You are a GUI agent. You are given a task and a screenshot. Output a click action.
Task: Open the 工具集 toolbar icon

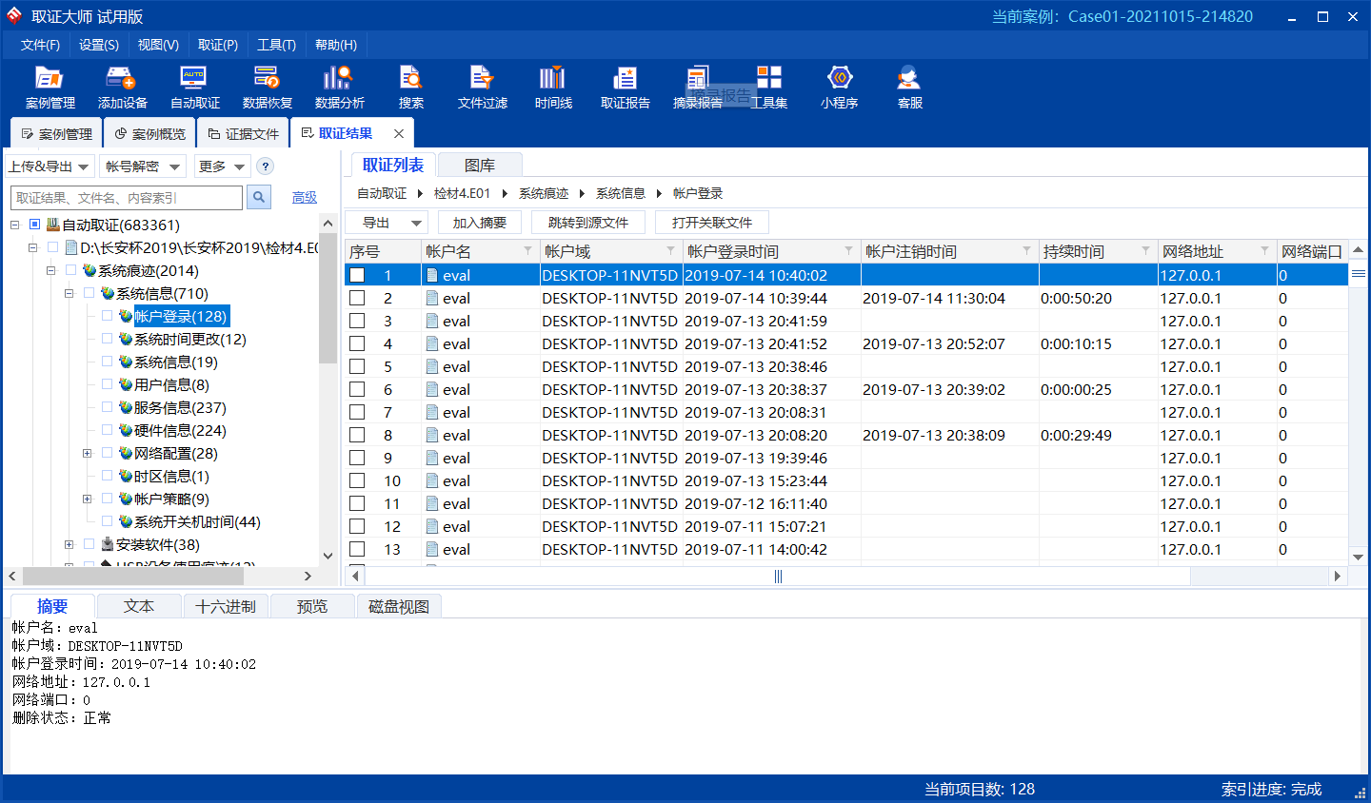tap(769, 88)
